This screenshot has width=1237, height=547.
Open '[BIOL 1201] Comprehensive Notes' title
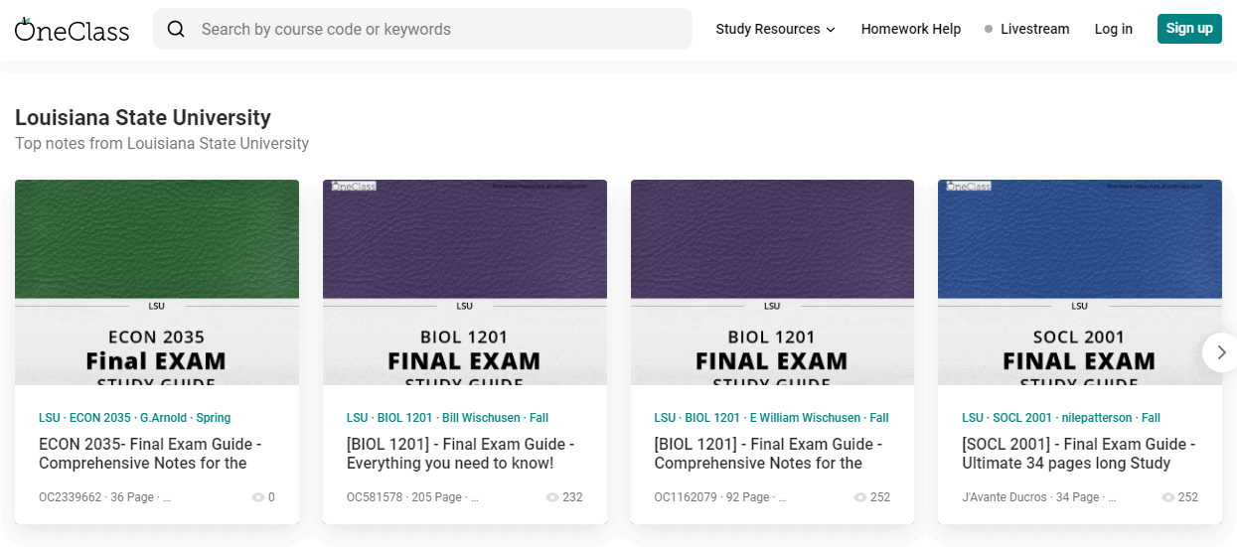768,454
